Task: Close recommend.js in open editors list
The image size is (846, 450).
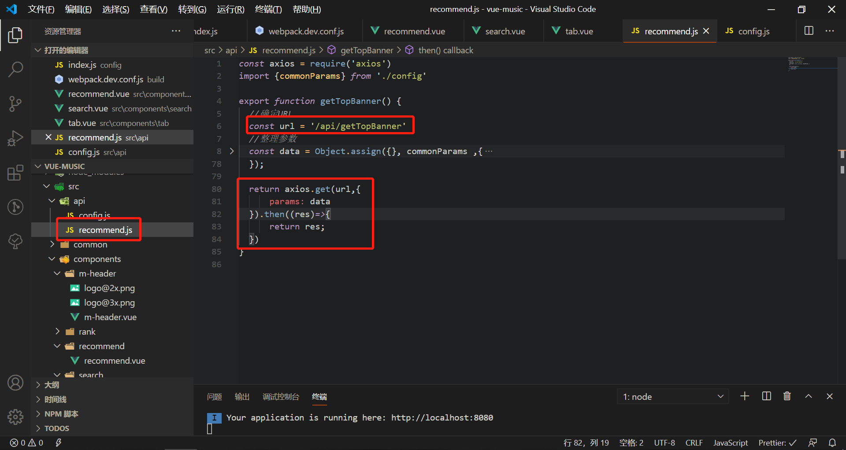Action: point(48,137)
